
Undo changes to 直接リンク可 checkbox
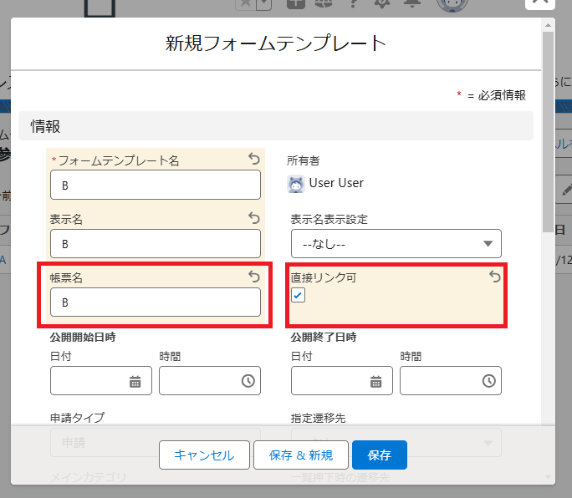click(495, 277)
